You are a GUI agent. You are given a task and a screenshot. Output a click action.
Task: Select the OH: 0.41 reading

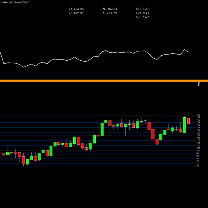[x=142, y=13]
